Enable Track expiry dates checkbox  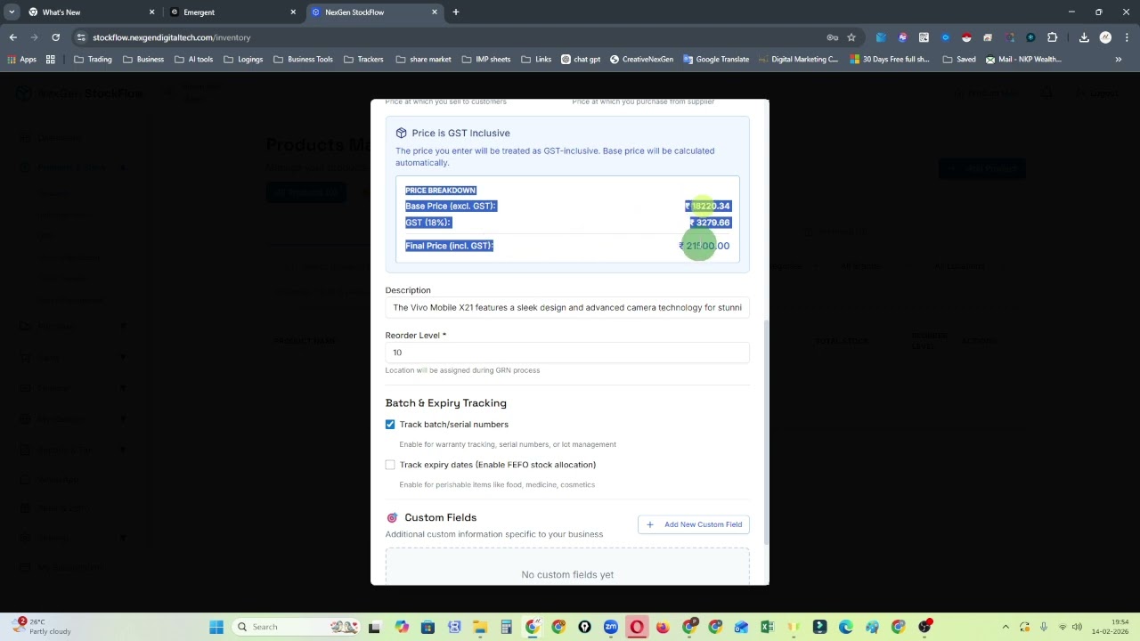point(390,465)
